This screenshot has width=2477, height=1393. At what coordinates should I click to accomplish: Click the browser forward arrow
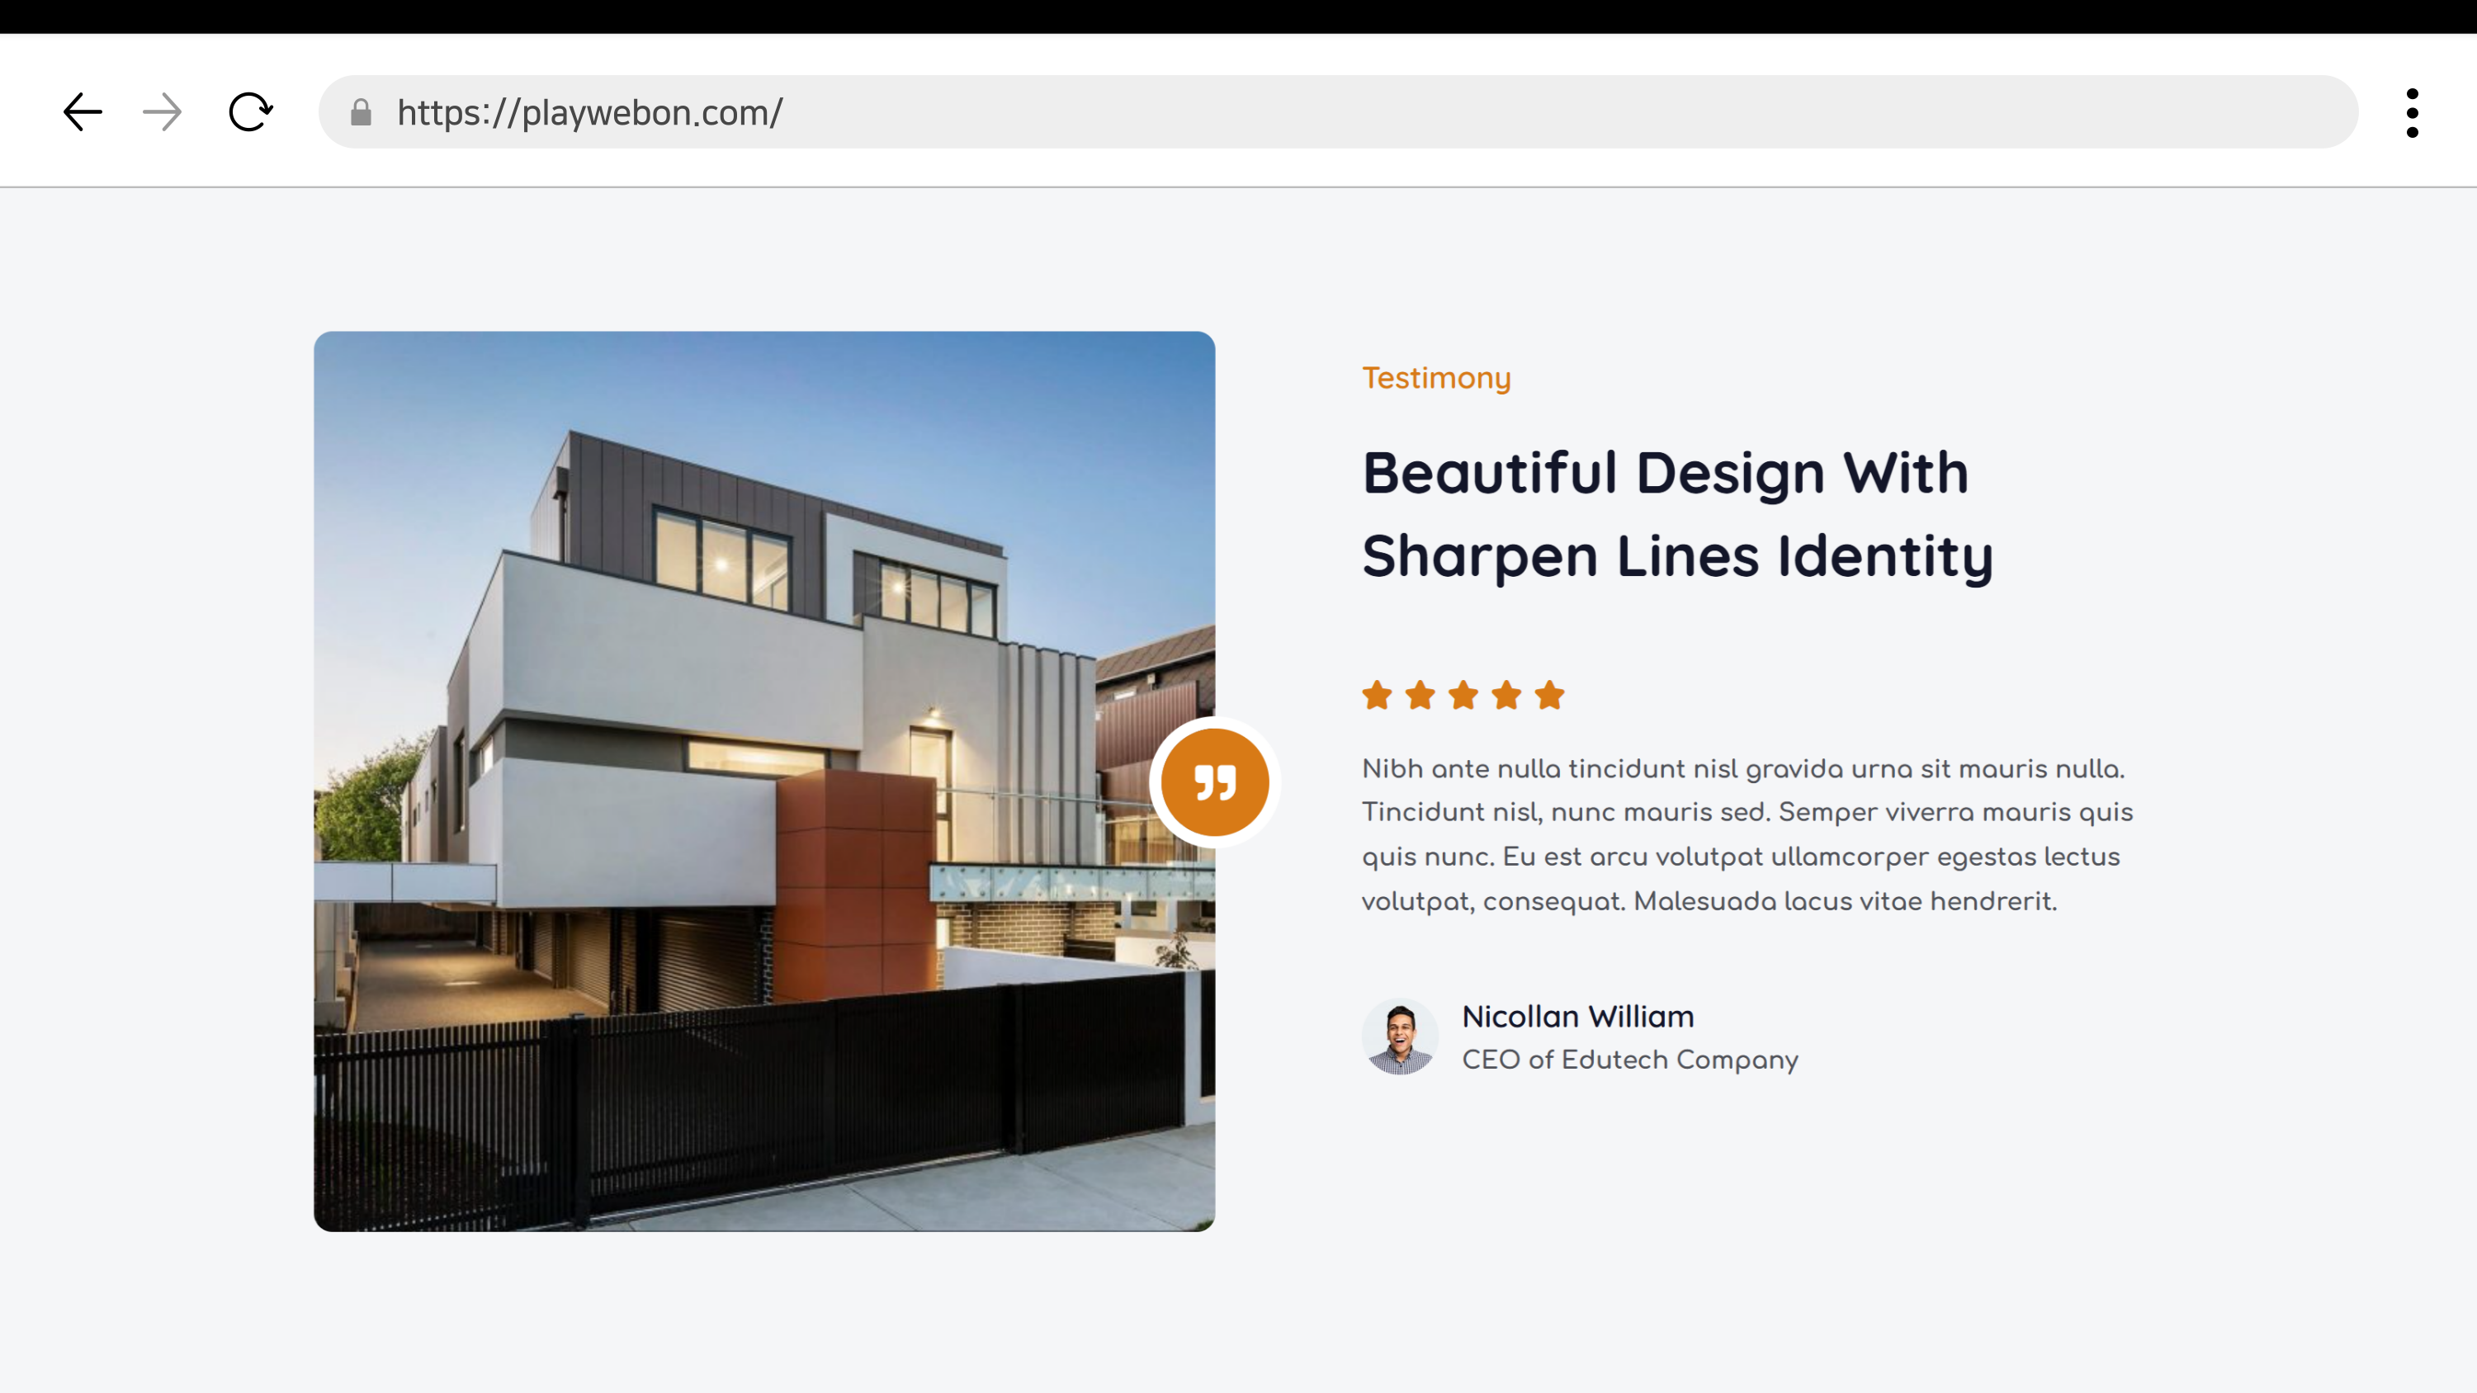[x=162, y=112]
